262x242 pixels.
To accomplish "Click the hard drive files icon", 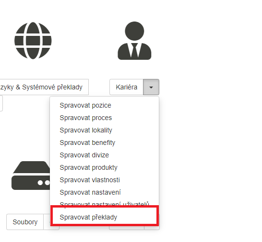I will (31, 176).
